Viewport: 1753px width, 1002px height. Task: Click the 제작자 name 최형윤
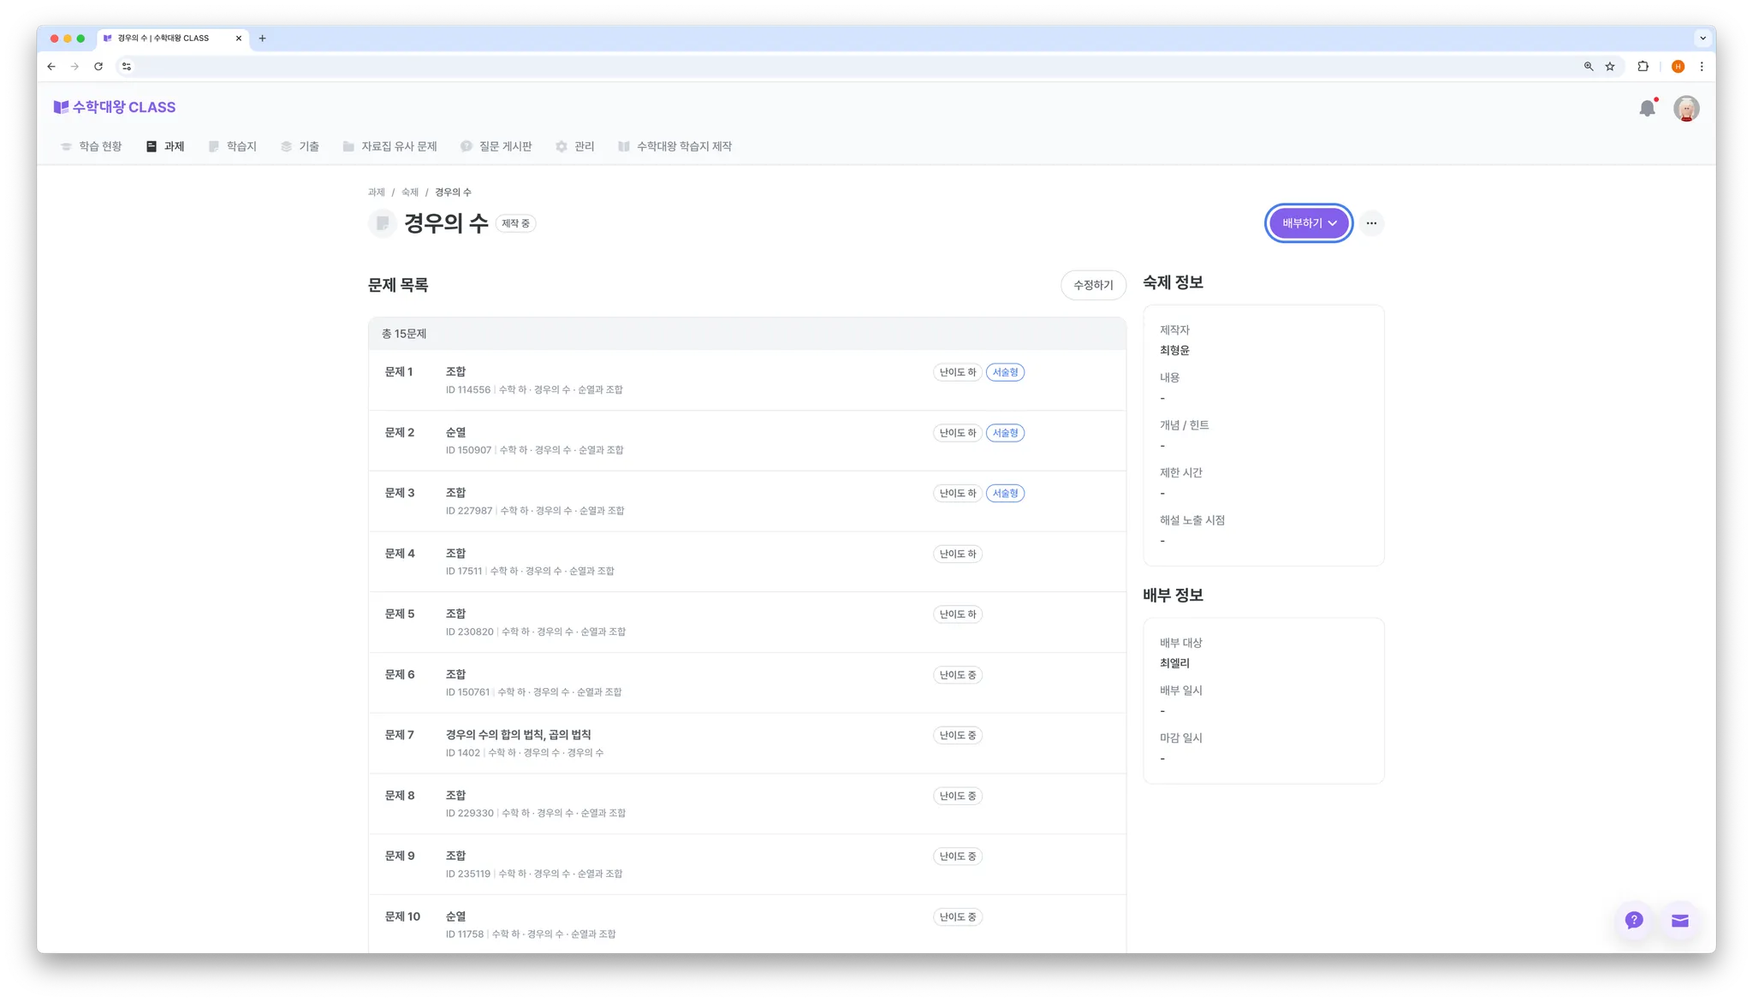(1174, 350)
